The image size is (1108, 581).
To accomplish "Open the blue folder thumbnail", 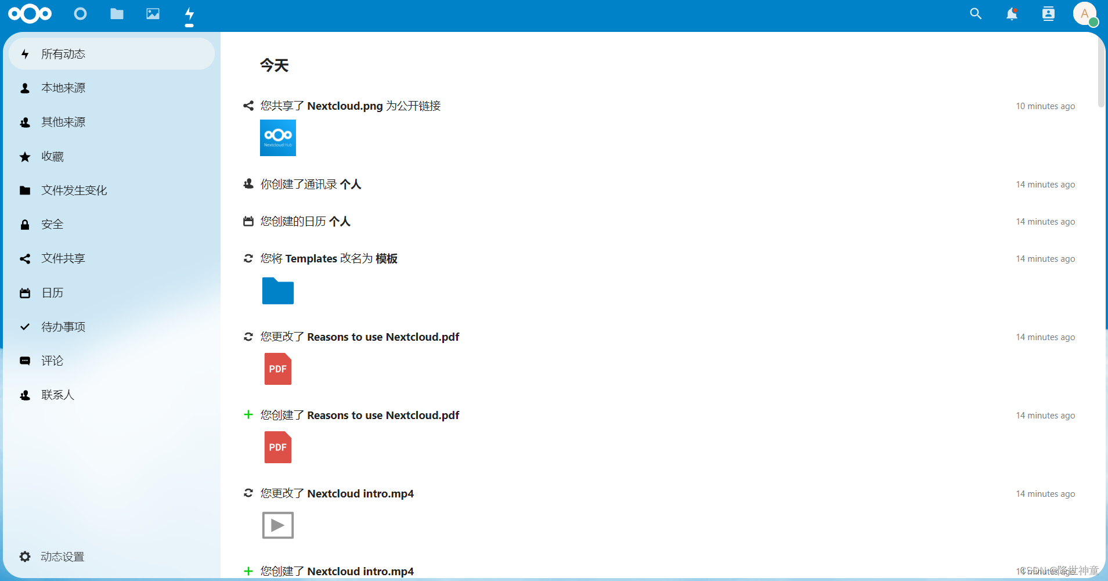I will point(278,291).
